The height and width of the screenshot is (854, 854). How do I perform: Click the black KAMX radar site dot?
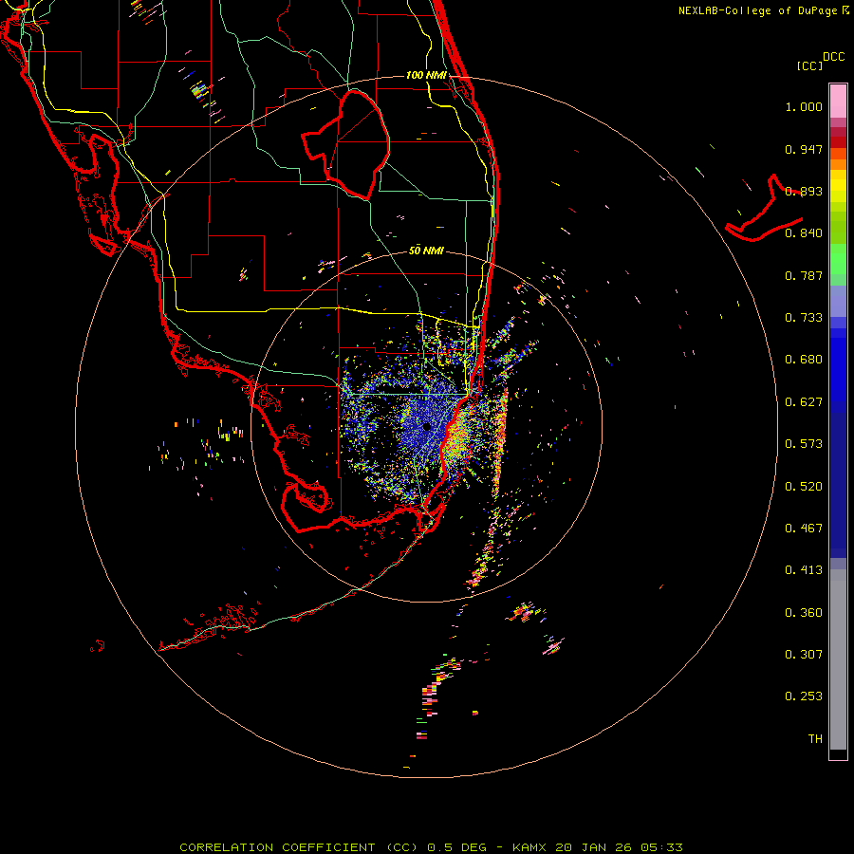pyautogui.click(x=426, y=427)
